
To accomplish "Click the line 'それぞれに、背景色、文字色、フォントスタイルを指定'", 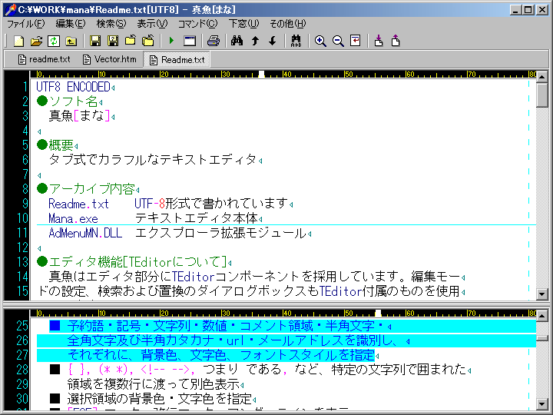I will coord(220,355).
